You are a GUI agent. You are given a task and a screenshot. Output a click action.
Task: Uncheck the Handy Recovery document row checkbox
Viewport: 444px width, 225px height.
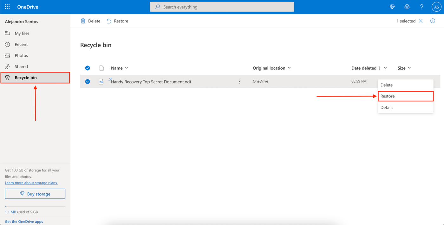point(88,82)
